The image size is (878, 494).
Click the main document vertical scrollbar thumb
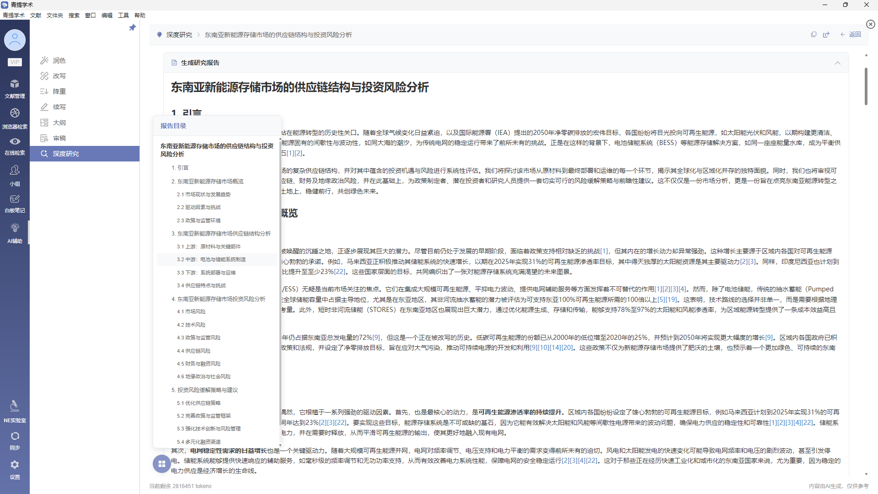tap(866, 86)
